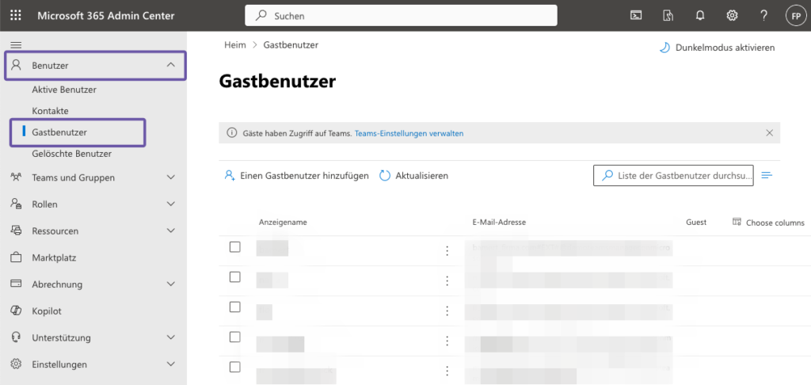Click Einen Gastbenutzer hinzufügen
This screenshot has width=811, height=385.
[296, 175]
